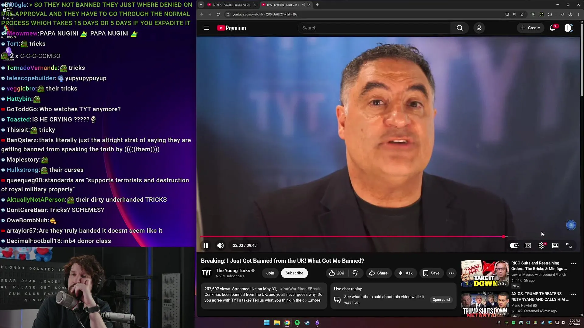584x328 pixels.
Task: Open the account avatar menu
Action: pyautogui.click(x=568, y=28)
